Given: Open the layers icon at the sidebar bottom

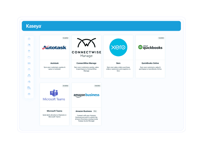Looking at the screenshot, I should pos(29,94).
